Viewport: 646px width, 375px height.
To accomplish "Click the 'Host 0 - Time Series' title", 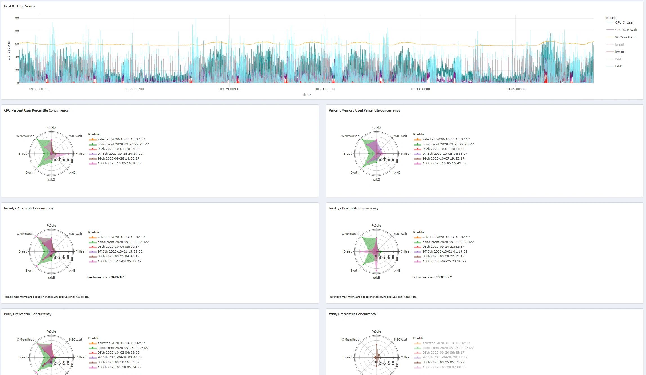I will [19, 6].
